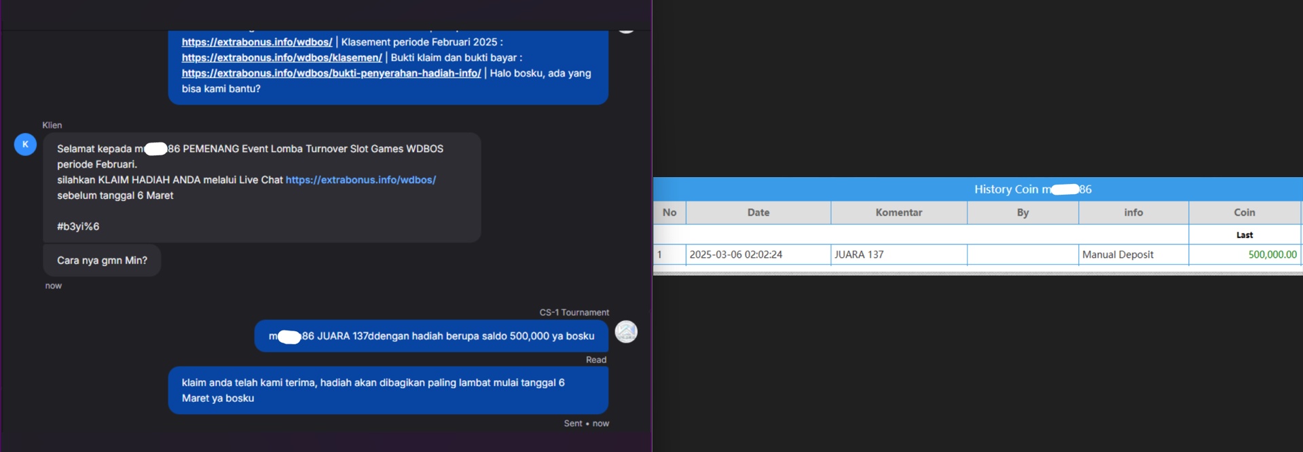Select the 'JUARA 137' comment cell

point(899,255)
